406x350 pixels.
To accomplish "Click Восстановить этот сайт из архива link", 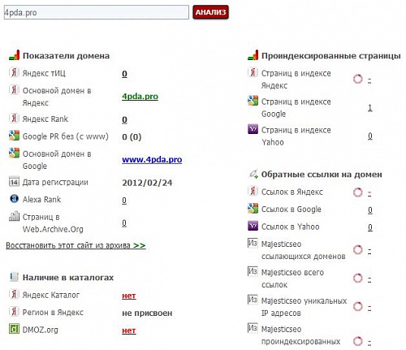I will [x=76, y=245].
